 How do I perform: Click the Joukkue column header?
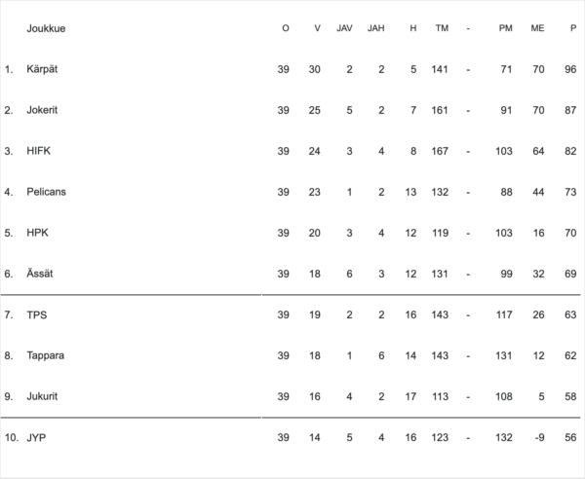[x=46, y=28]
